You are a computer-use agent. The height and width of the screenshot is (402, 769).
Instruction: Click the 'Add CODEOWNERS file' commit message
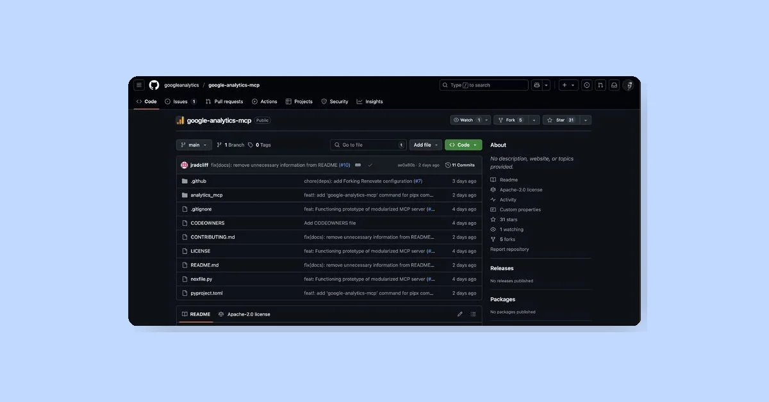[329, 223]
